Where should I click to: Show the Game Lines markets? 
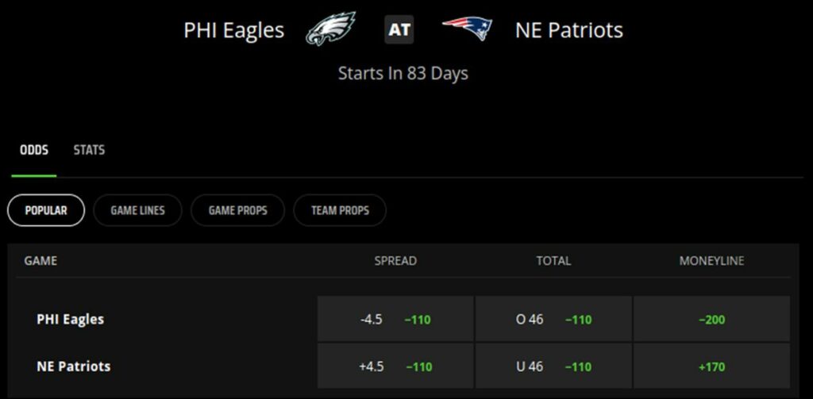pos(137,210)
